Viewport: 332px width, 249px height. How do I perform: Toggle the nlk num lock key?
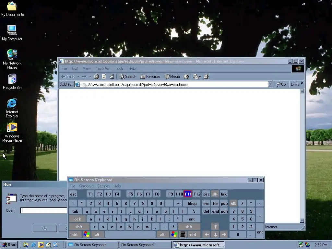[x=233, y=204]
